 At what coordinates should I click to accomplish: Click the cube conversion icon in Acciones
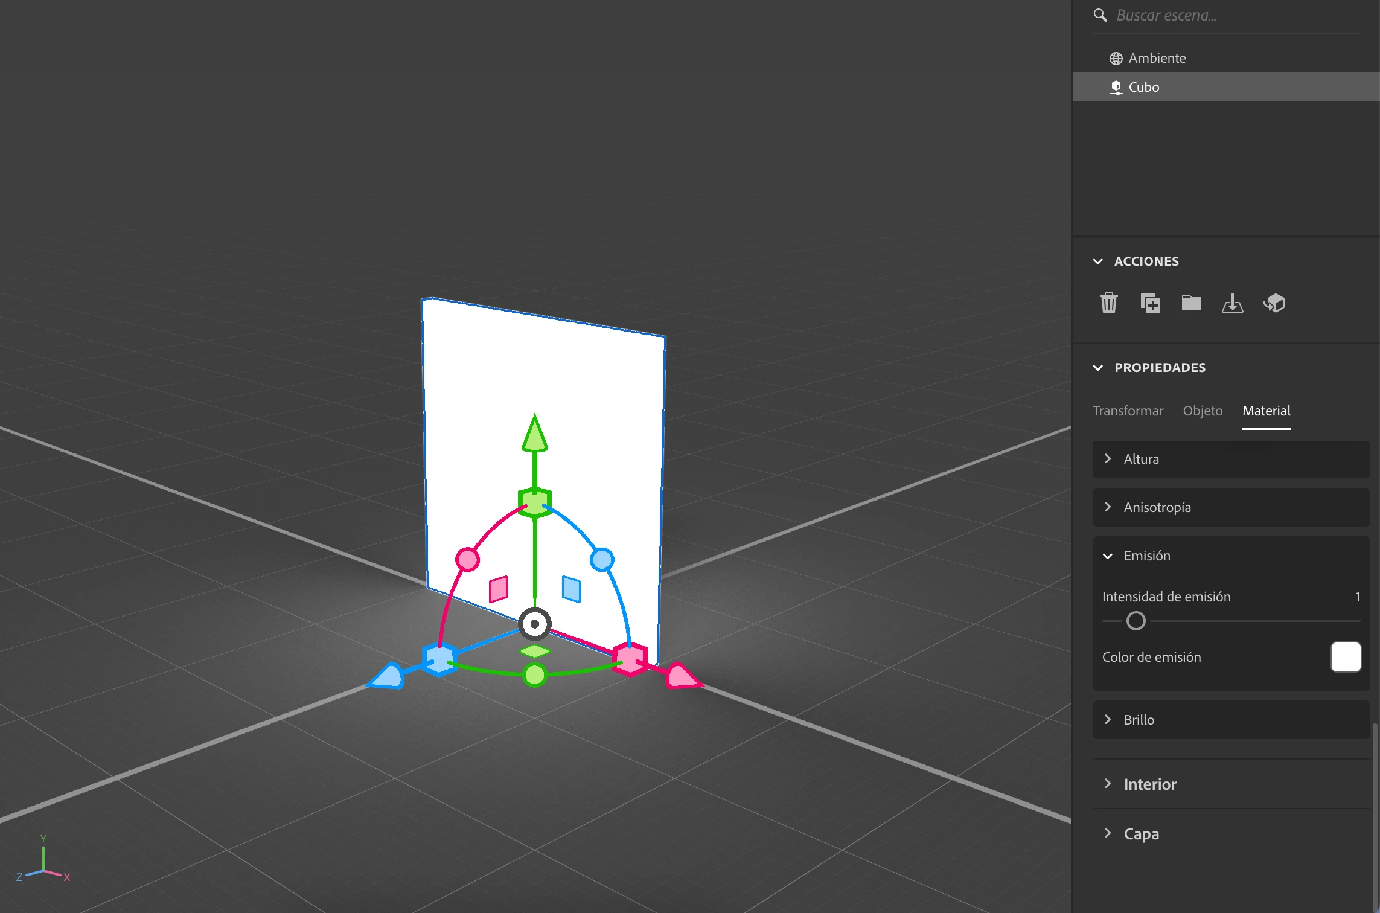pos(1274,303)
